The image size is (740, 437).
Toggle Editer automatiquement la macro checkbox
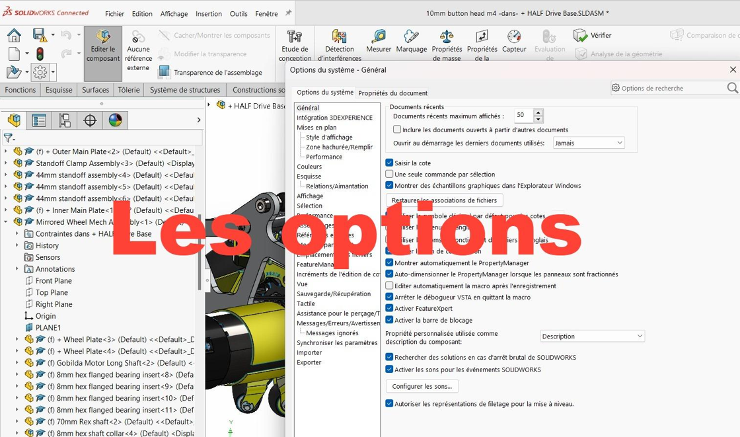click(389, 286)
